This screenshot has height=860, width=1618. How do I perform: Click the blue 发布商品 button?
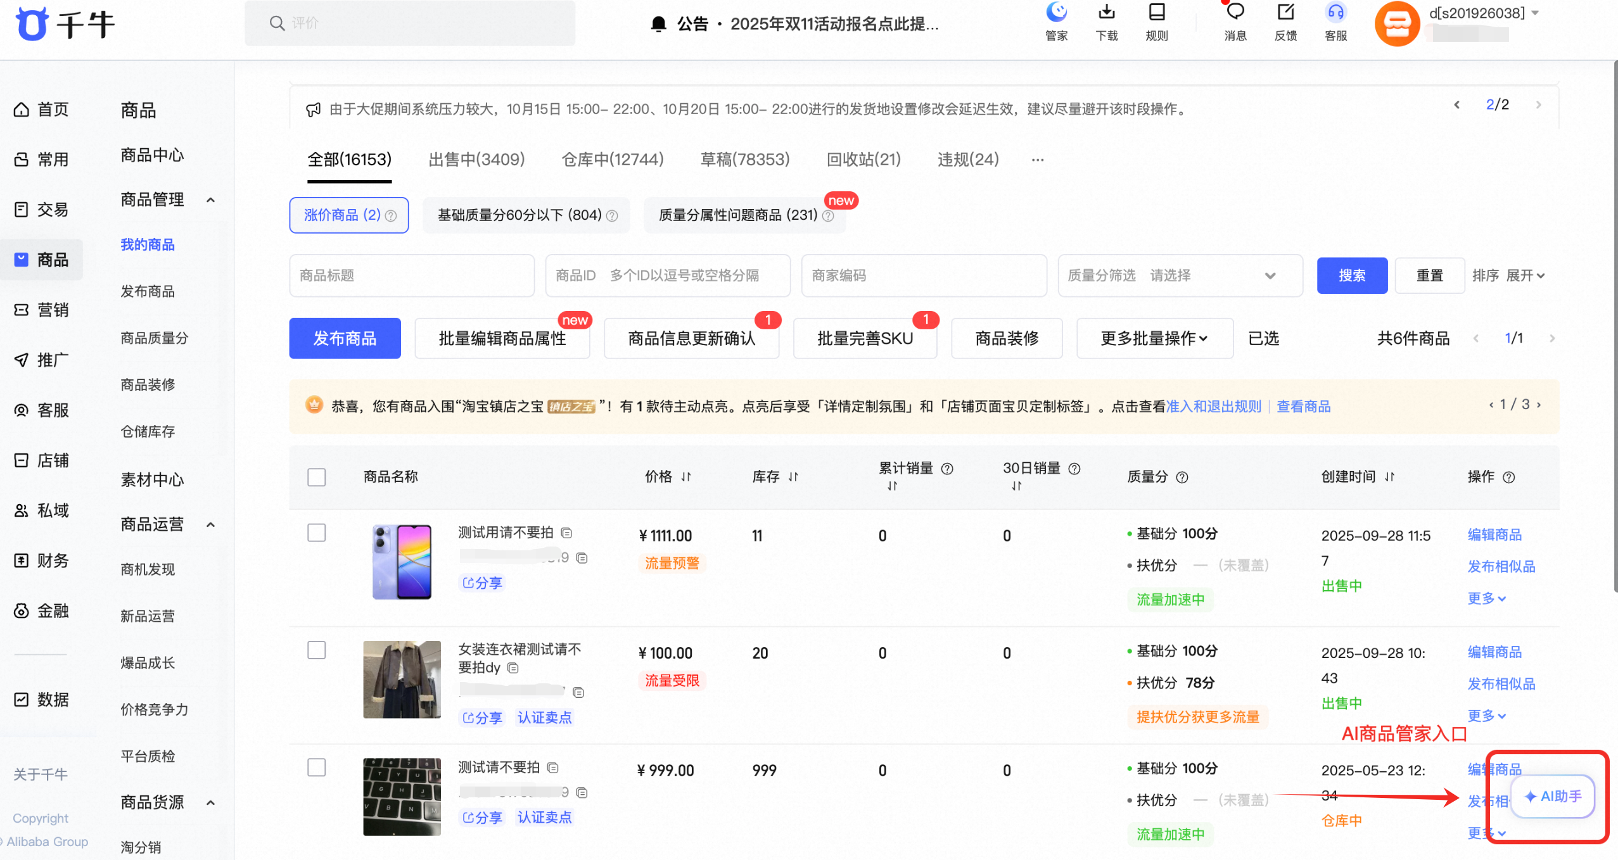click(x=345, y=338)
